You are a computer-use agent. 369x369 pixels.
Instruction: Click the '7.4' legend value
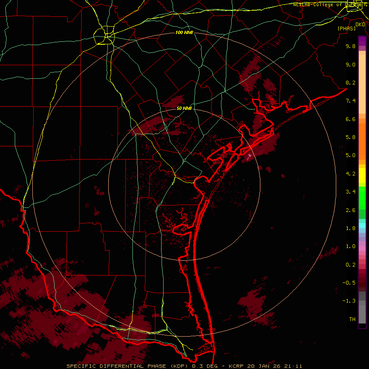(351, 101)
